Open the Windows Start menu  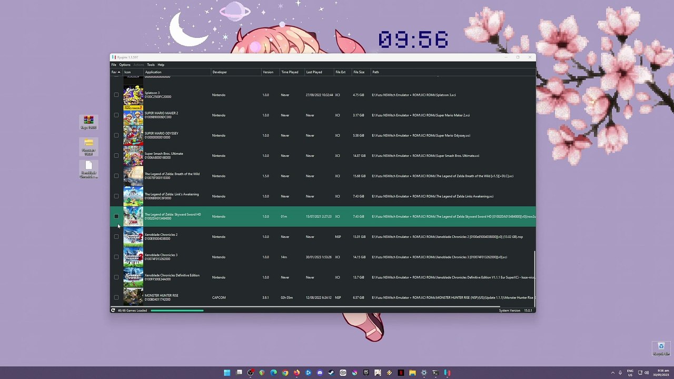227,373
